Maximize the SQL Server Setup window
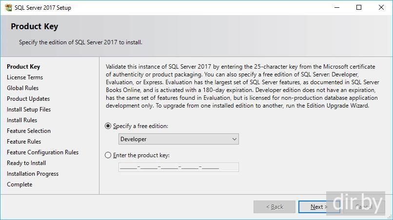 click(359, 7)
